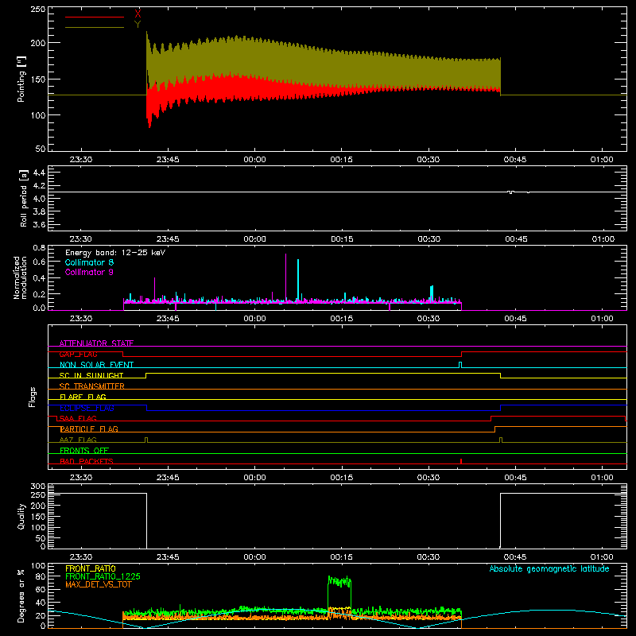Click the 3.6 tick on Roll period axis
Image resolution: width=636 pixels, height=636 pixels.
click(39, 224)
